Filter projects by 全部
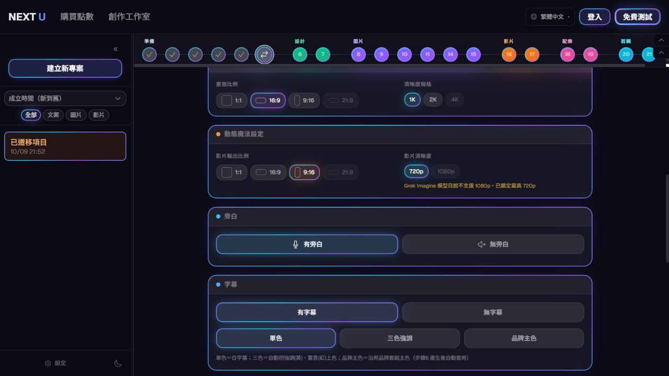Image resolution: width=669 pixels, height=376 pixels. click(31, 115)
